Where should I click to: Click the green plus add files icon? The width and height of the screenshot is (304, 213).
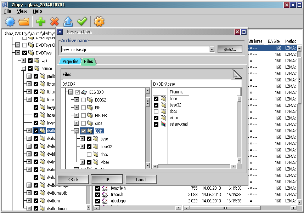coord(41,22)
